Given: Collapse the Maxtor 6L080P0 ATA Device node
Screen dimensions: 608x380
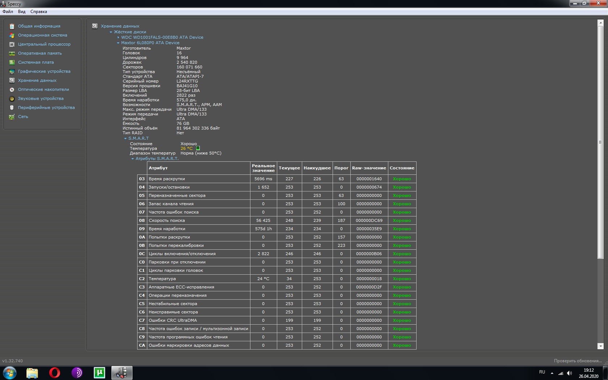Looking at the screenshot, I should click(x=118, y=43).
